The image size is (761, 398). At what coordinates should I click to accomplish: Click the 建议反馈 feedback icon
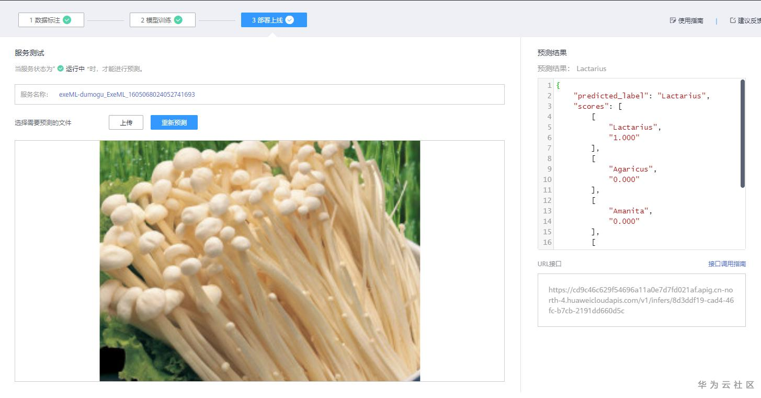tap(733, 20)
